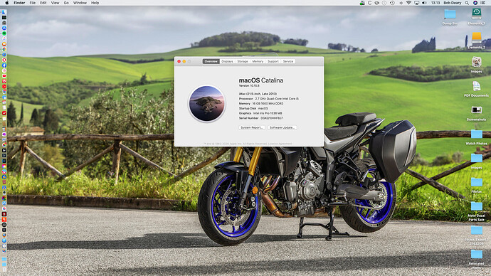This screenshot has width=491, height=276.
Task: Click the Startup Disk info line
Action: pyautogui.click(x=253, y=108)
